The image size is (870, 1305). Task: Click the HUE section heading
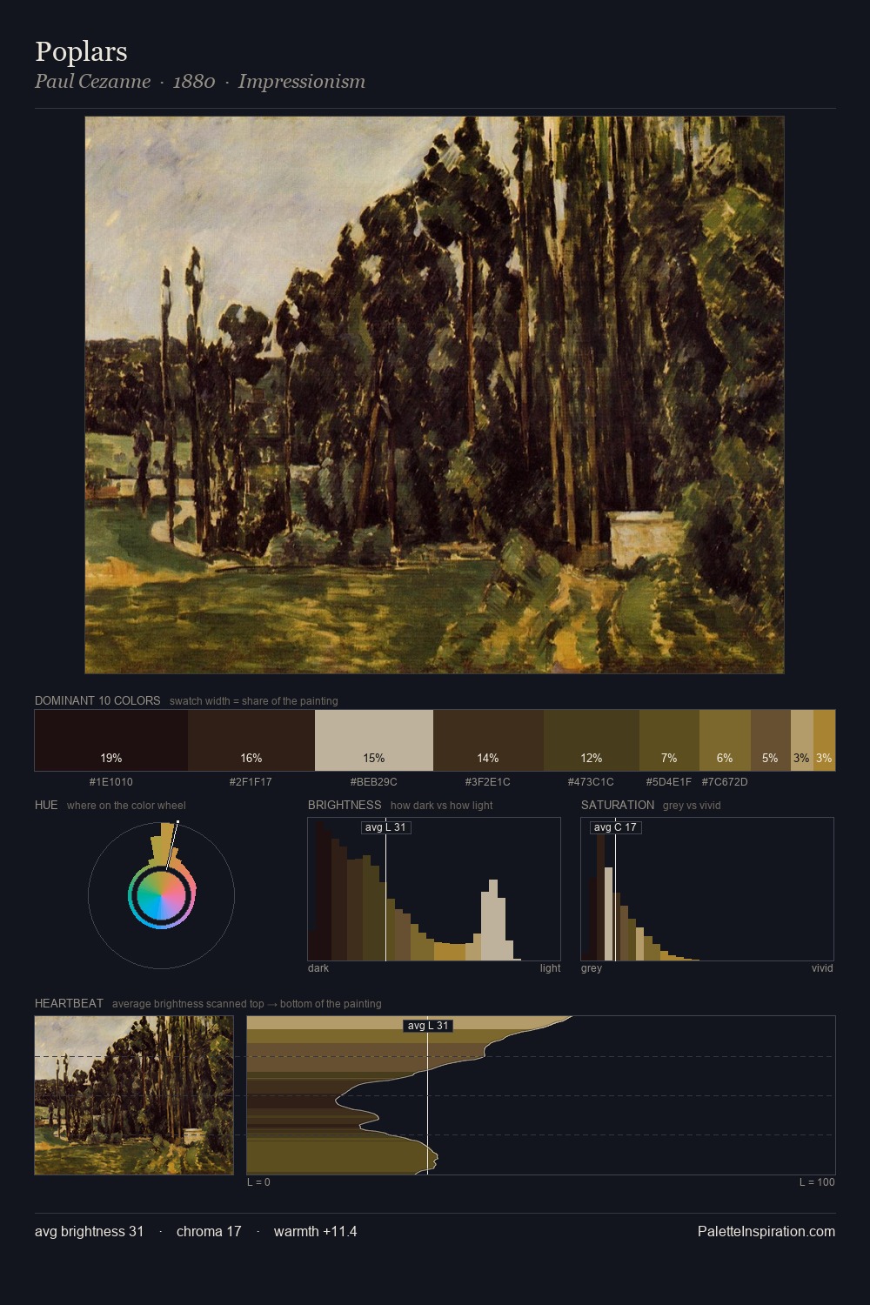[46, 805]
